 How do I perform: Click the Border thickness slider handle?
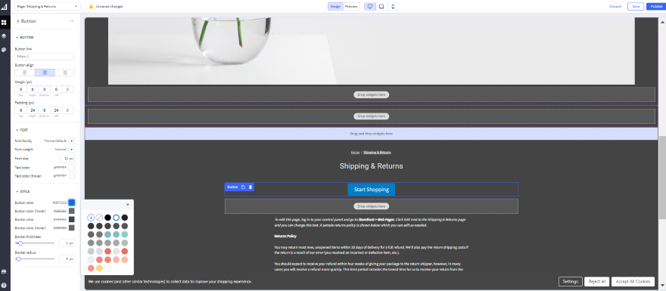pyautogui.click(x=20, y=243)
